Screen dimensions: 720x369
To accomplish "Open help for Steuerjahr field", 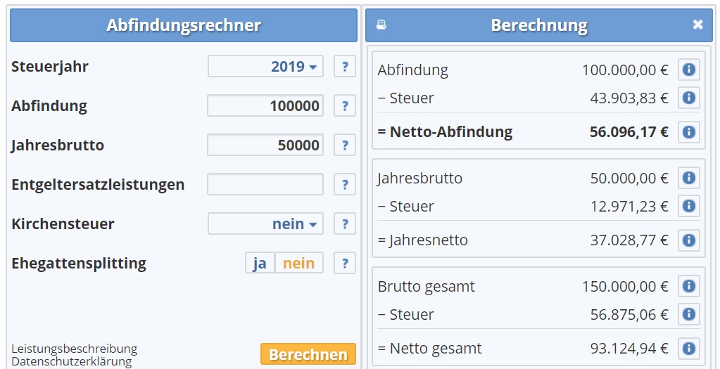I will (x=345, y=67).
